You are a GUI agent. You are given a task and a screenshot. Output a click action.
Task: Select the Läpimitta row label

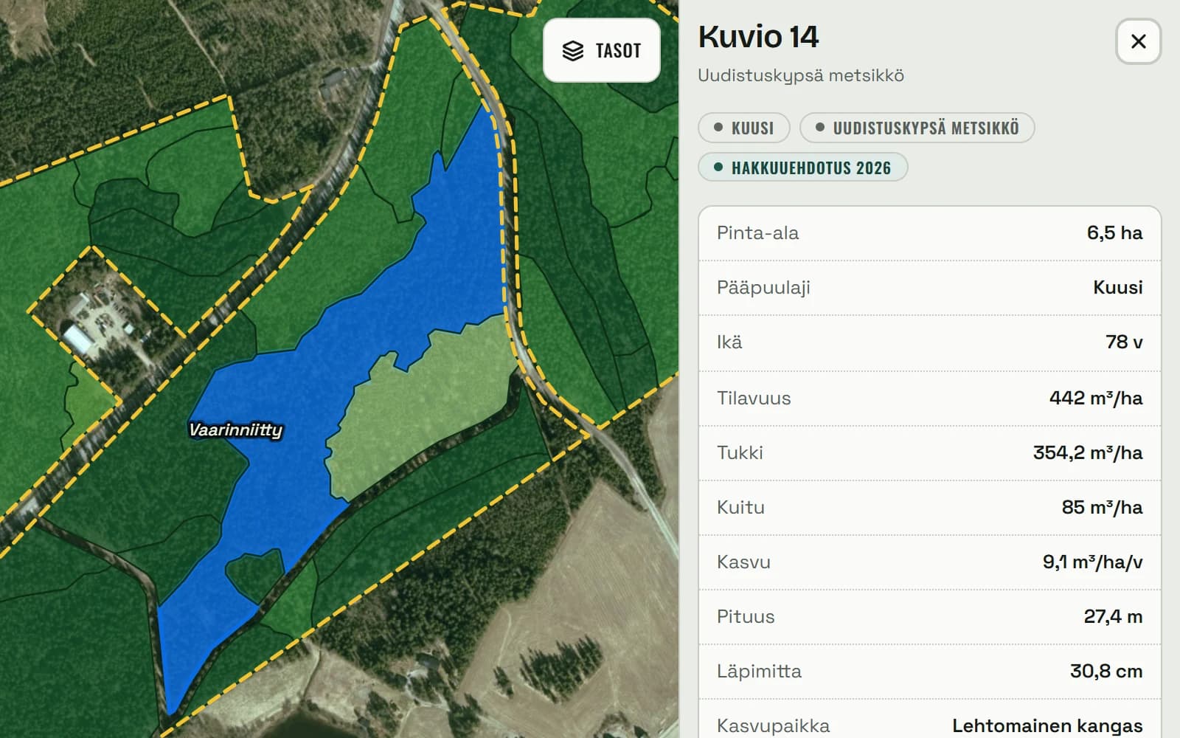[759, 672]
